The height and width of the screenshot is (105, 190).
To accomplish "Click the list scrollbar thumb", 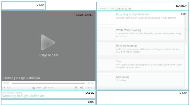I will (186, 29).
